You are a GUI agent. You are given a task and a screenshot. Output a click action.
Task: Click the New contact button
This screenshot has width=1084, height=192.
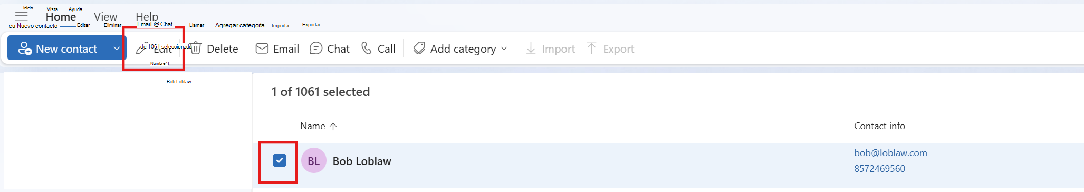pos(57,49)
